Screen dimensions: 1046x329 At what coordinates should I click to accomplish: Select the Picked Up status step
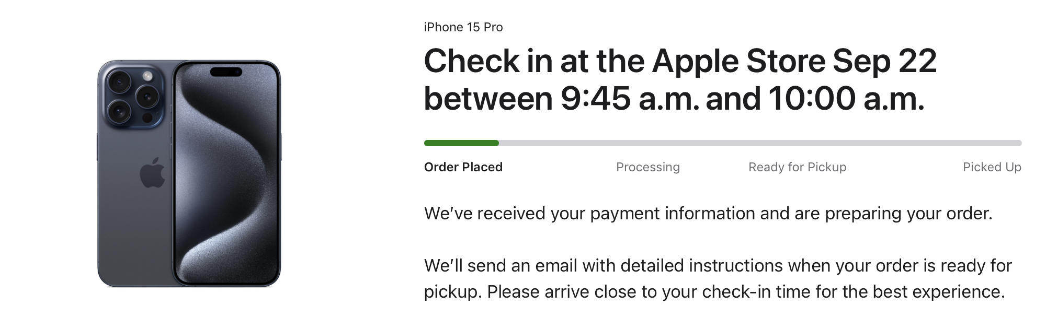click(992, 167)
